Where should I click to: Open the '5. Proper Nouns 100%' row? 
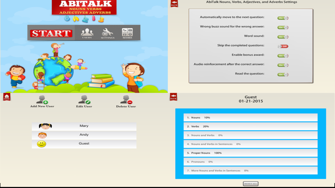point(250,153)
